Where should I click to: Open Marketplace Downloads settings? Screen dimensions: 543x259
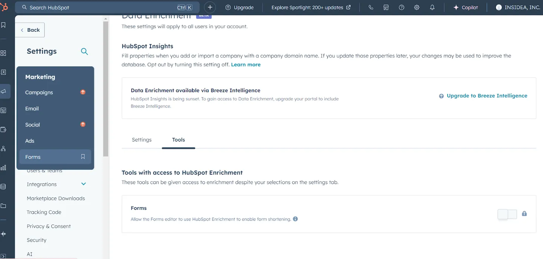(x=56, y=198)
